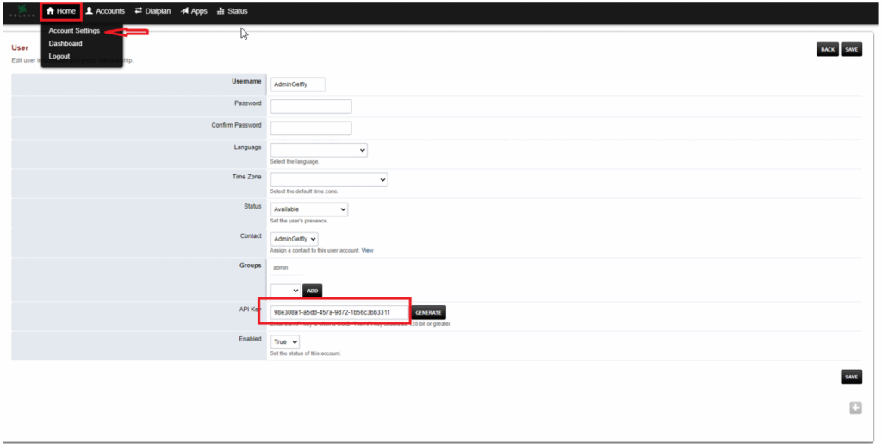Click the green logo in the top bar
The width and height of the screenshot is (882, 444).
click(x=22, y=11)
